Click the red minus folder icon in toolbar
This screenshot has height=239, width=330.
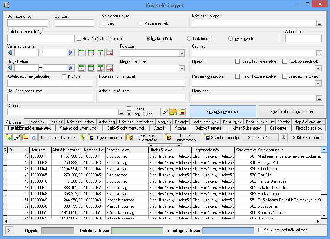coord(25,137)
